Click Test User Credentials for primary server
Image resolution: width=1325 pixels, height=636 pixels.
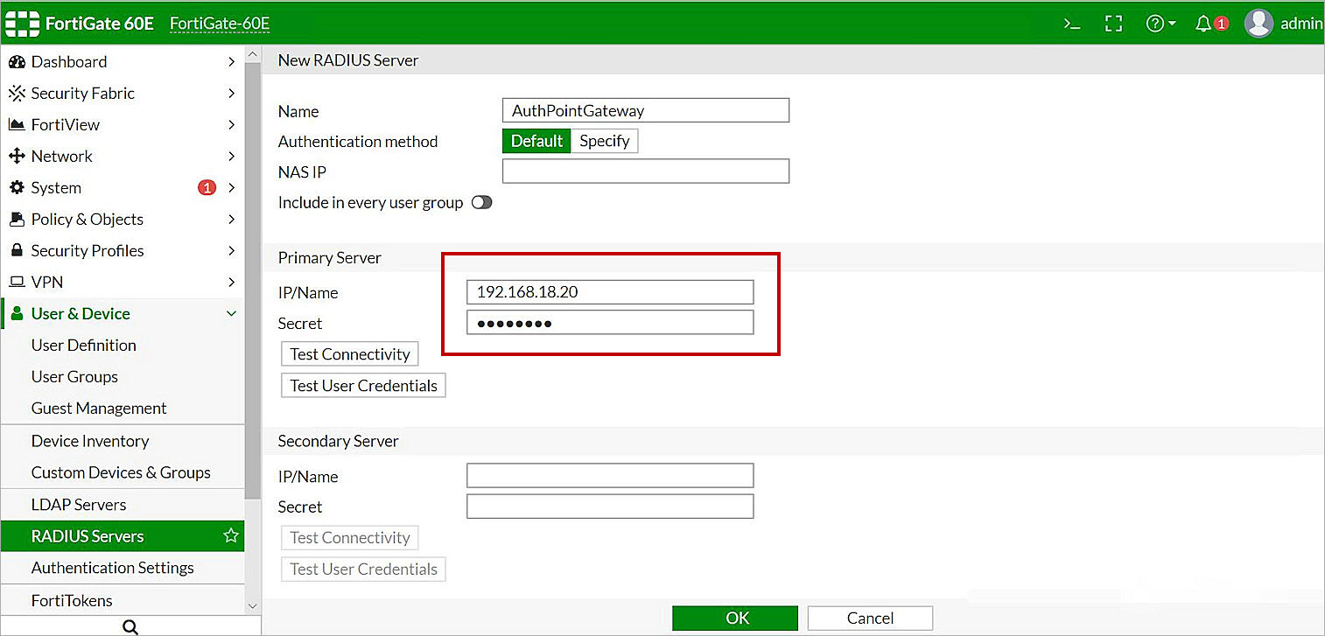(362, 385)
